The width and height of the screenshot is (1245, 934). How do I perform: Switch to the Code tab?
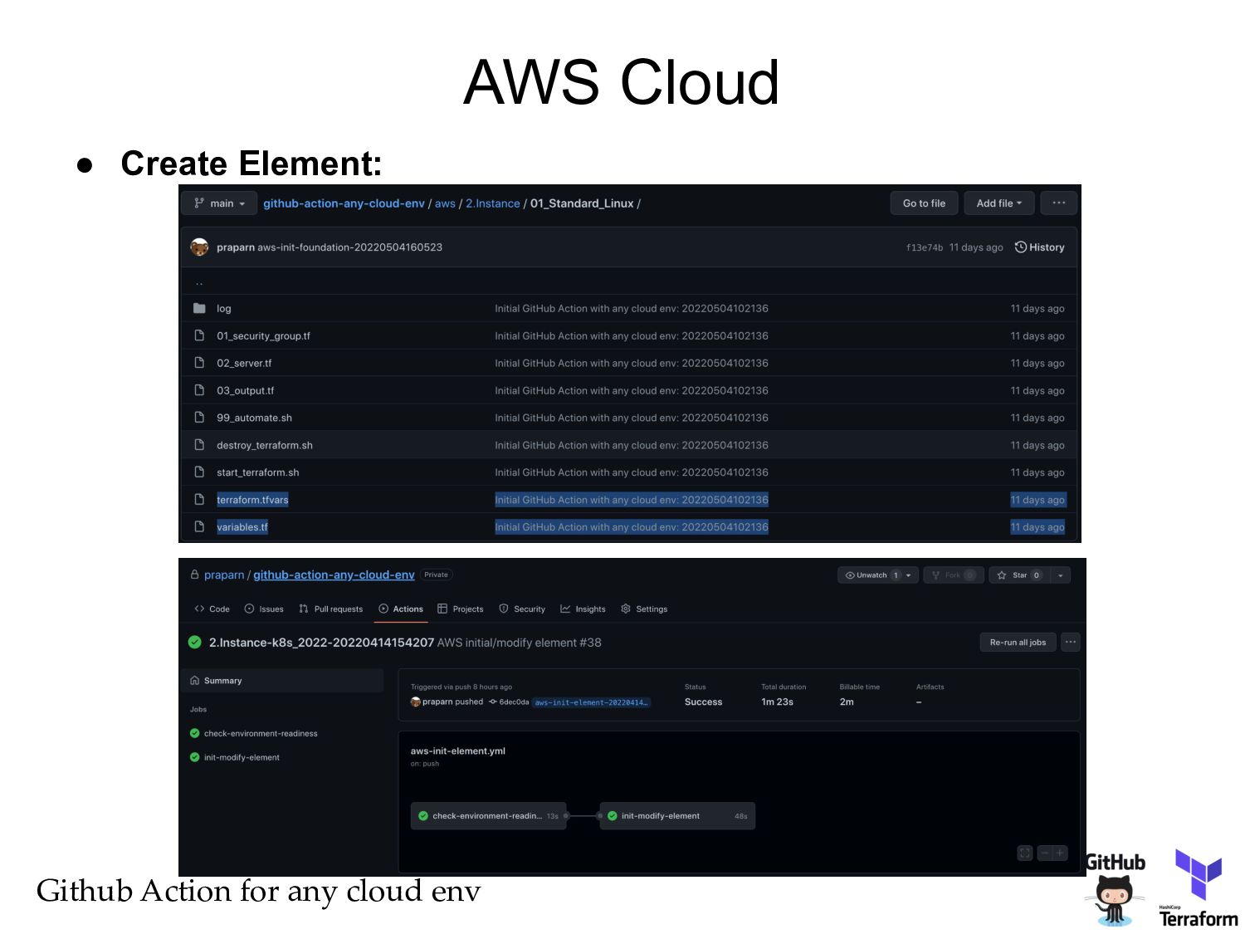212,609
